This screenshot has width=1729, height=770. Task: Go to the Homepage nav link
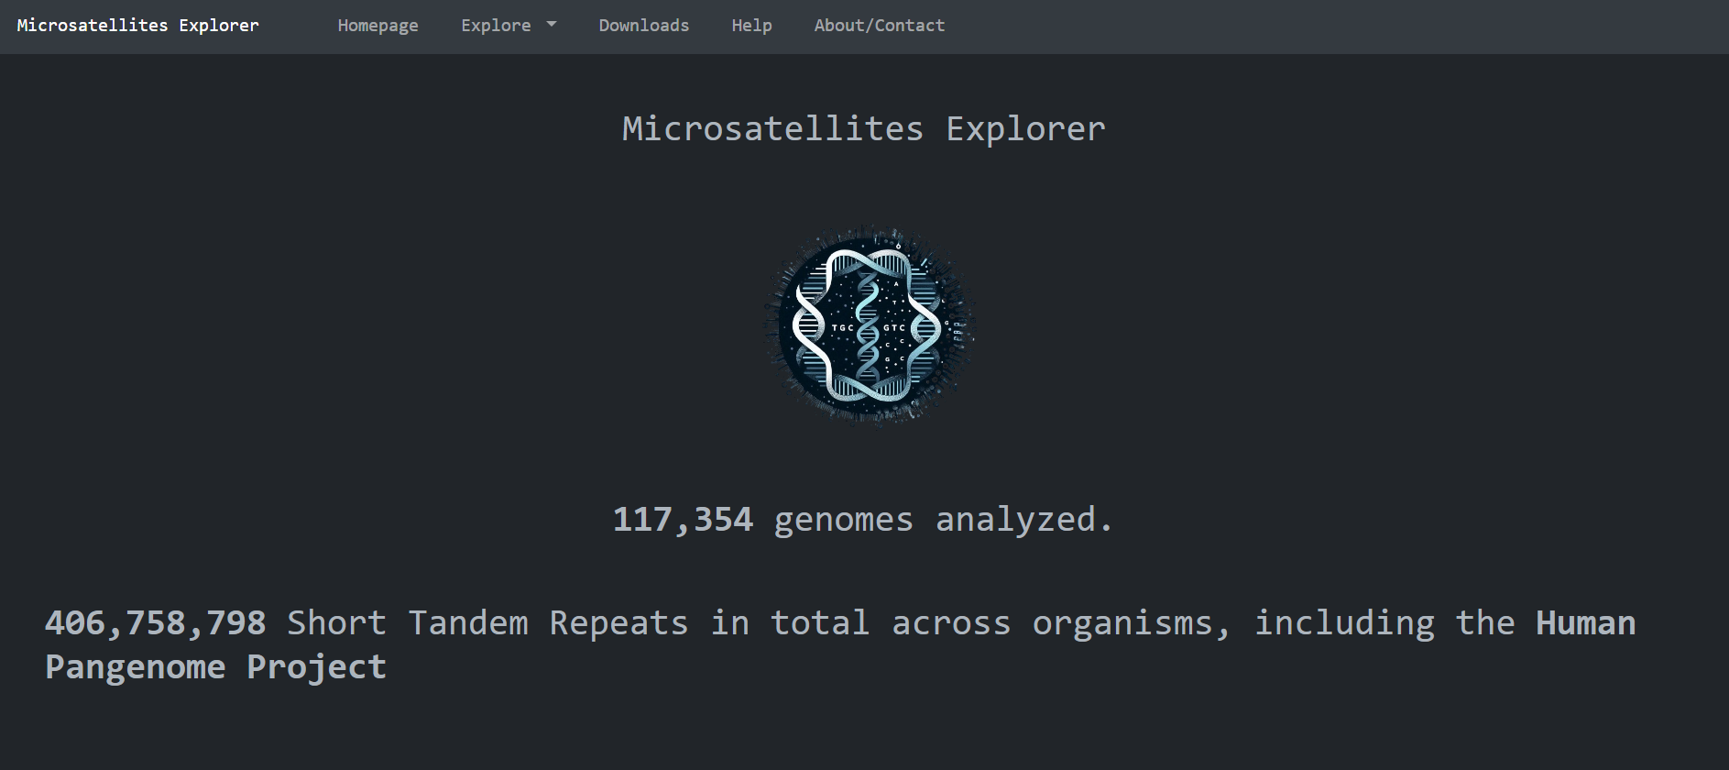(x=378, y=26)
